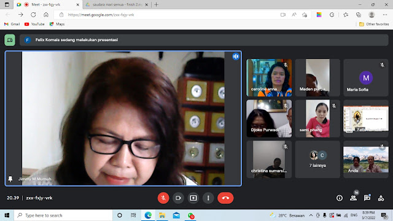Open the YouTube bookmark

click(34, 24)
